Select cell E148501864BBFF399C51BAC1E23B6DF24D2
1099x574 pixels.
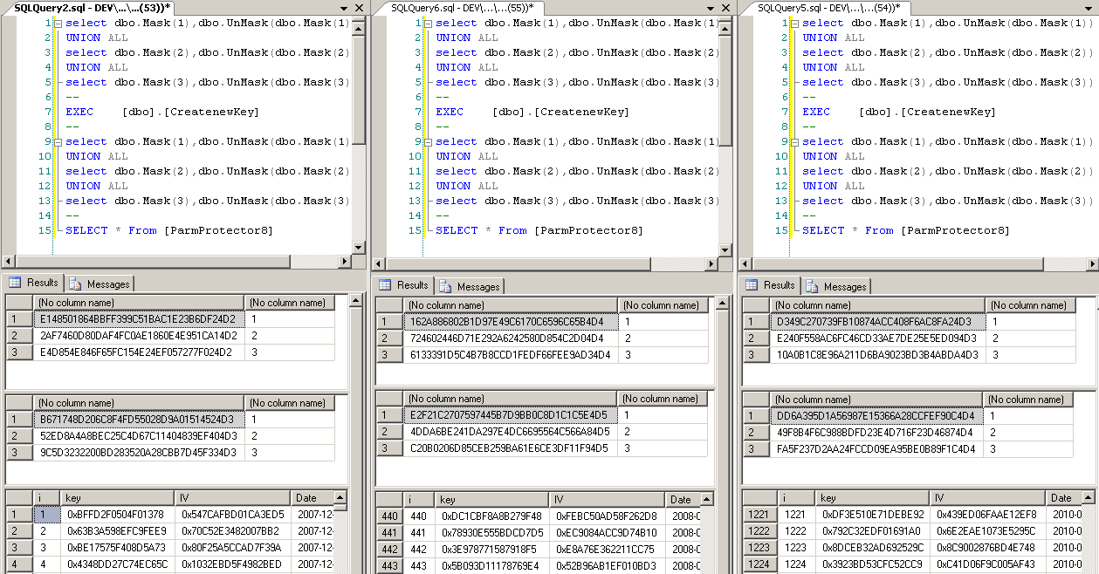[x=139, y=319]
